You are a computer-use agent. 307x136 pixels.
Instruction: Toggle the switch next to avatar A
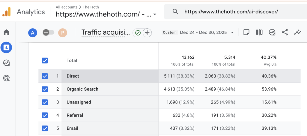click(x=48, y=33)
